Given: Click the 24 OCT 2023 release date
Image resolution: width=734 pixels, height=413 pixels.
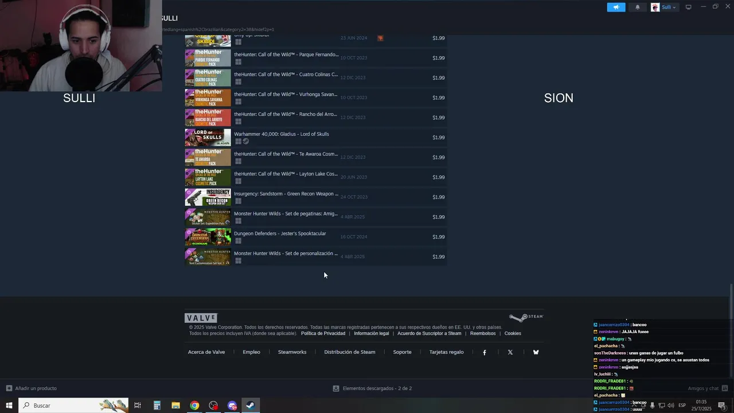Looking at the screenshot, I should (x=354, y=197).
